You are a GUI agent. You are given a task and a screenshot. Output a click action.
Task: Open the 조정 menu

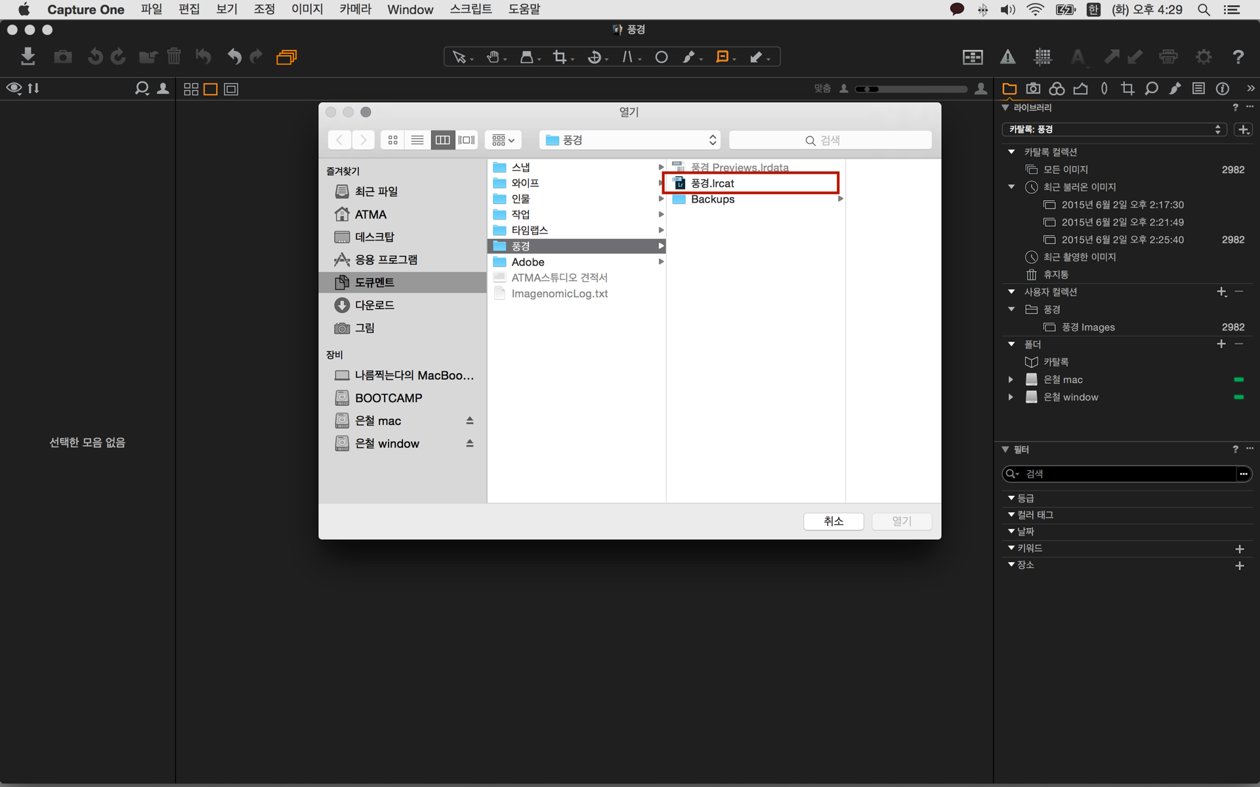[x=264, y=9]
